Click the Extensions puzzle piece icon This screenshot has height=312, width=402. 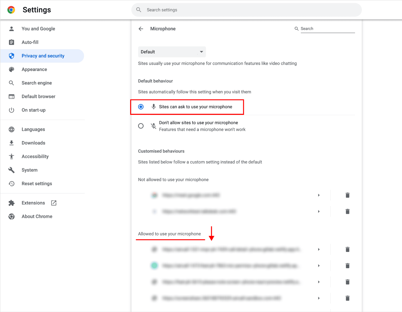11,203
